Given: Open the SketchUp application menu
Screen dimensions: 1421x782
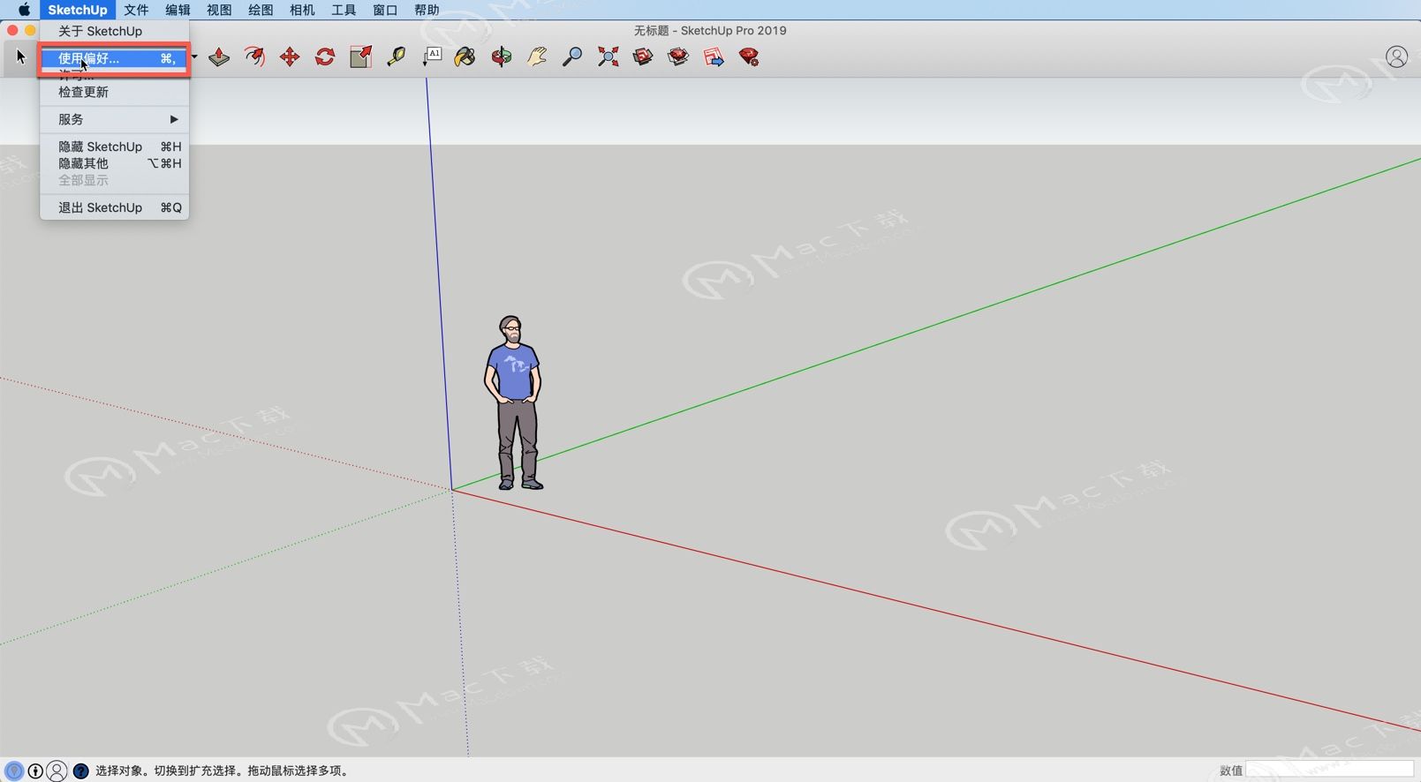Looking at the screenshot, I should (78, 10).
